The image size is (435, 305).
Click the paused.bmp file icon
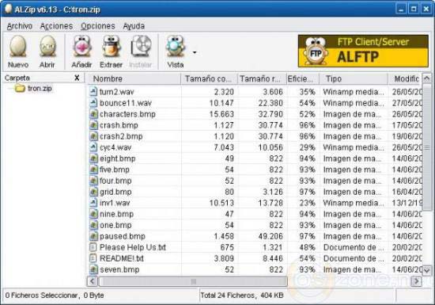point(93,236)
